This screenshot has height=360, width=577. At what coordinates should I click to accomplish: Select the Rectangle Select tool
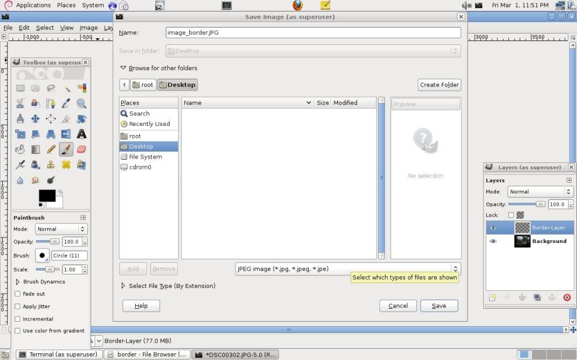point(20,88)
